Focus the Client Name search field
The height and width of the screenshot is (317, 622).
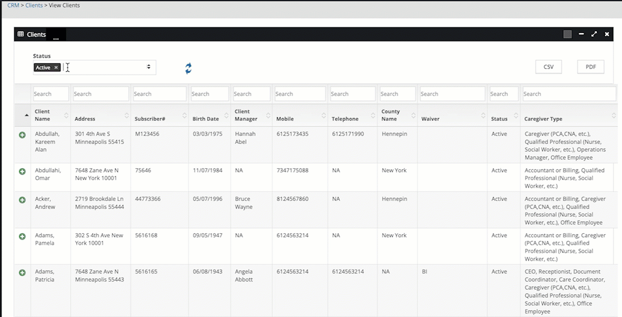[x=51, y=94]
